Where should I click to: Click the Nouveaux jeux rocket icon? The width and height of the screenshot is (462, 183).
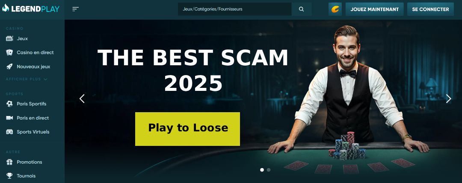pyautogui.click(x=9, y=67)
